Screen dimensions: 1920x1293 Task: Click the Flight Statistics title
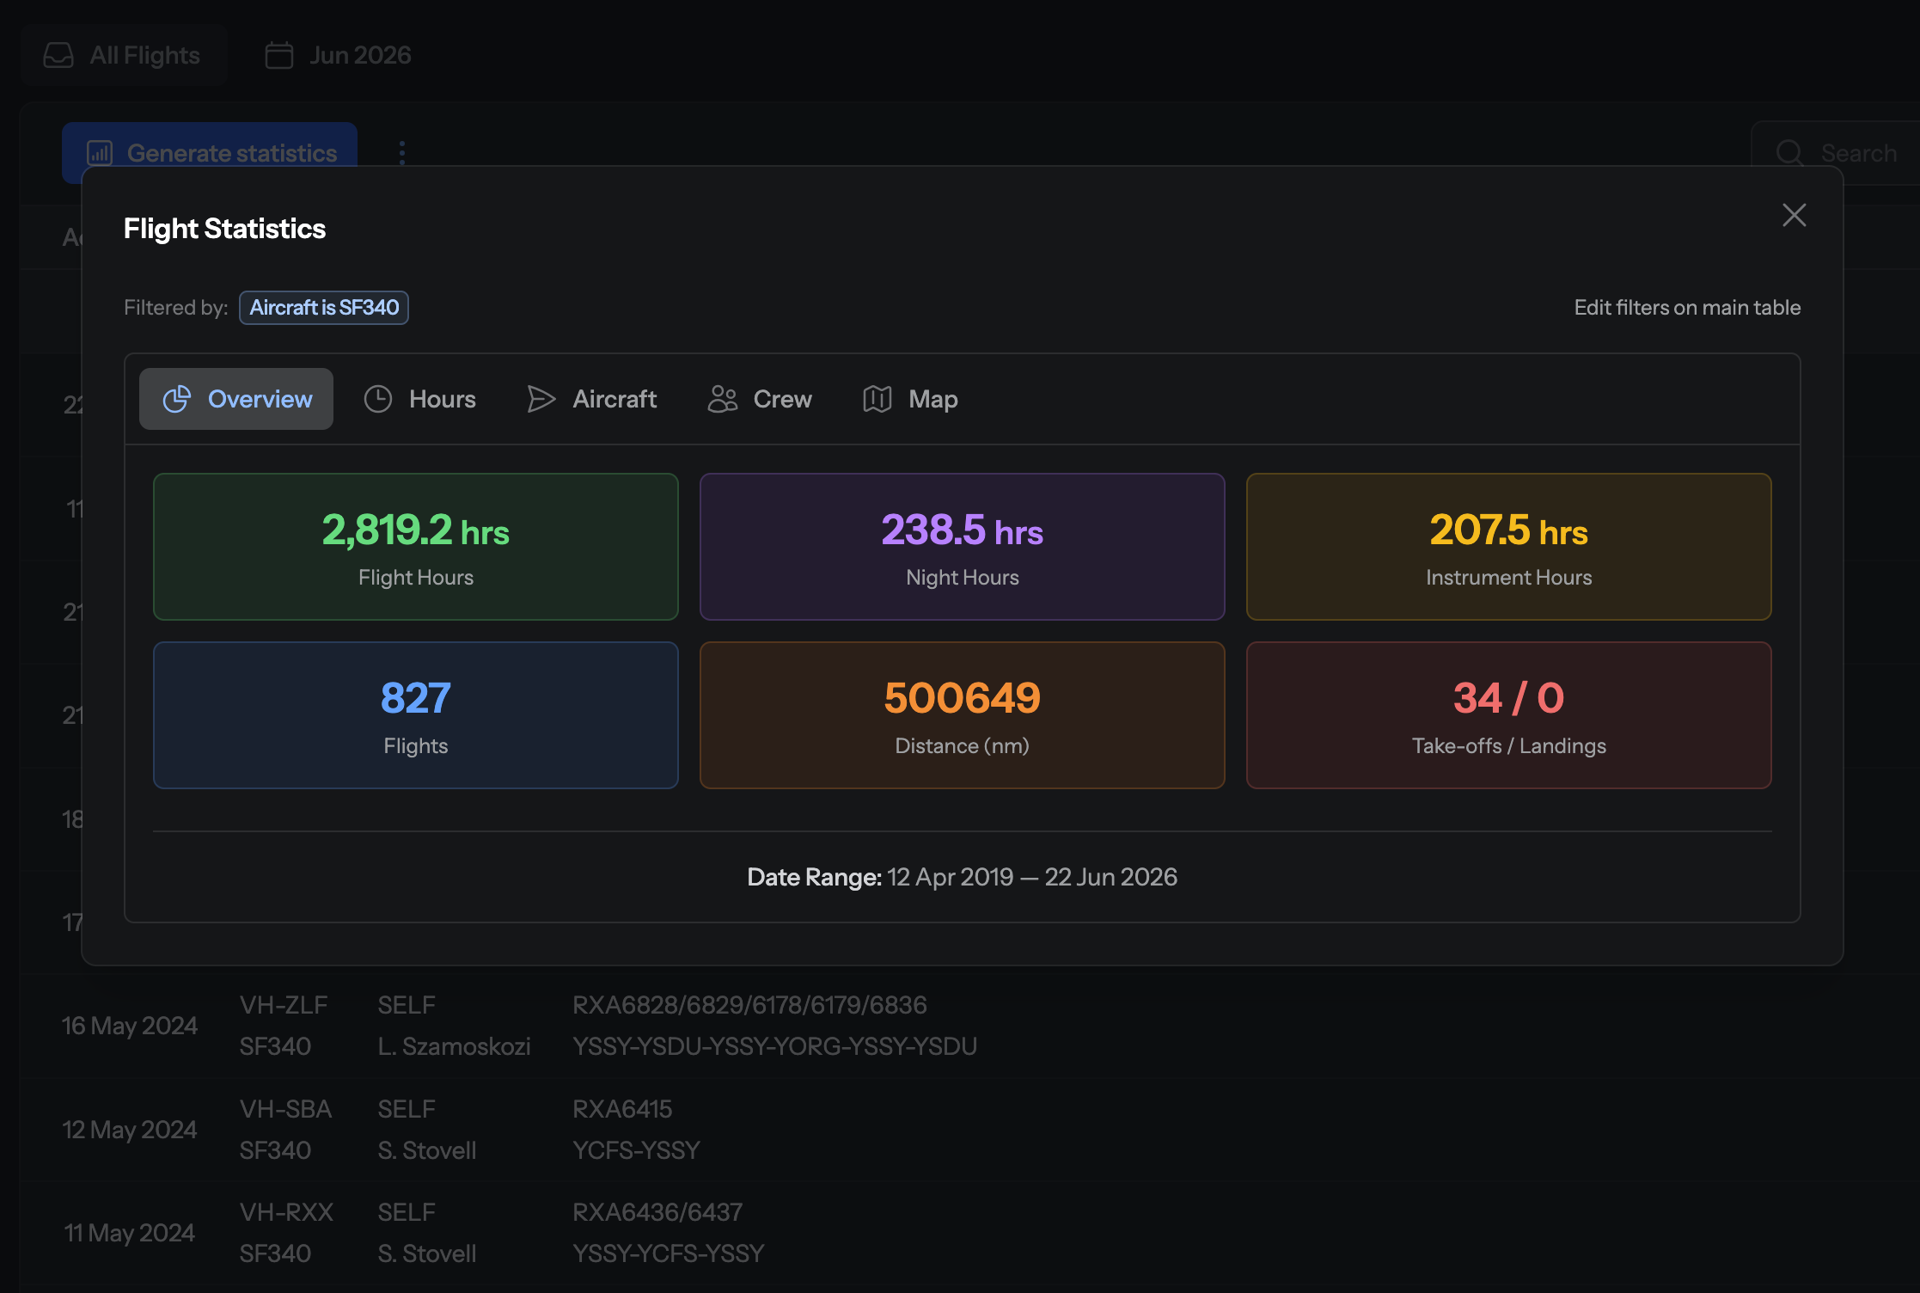[225, 229]
